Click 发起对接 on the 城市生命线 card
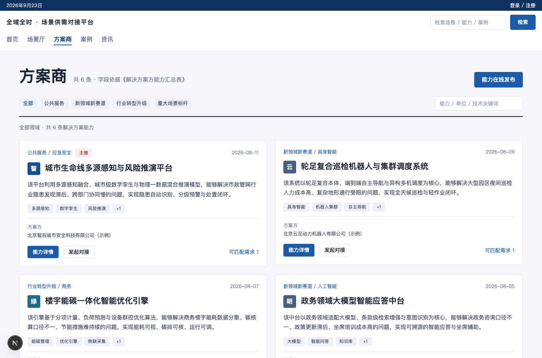Screen dimensions: 542x358 (x=79, y=252)
